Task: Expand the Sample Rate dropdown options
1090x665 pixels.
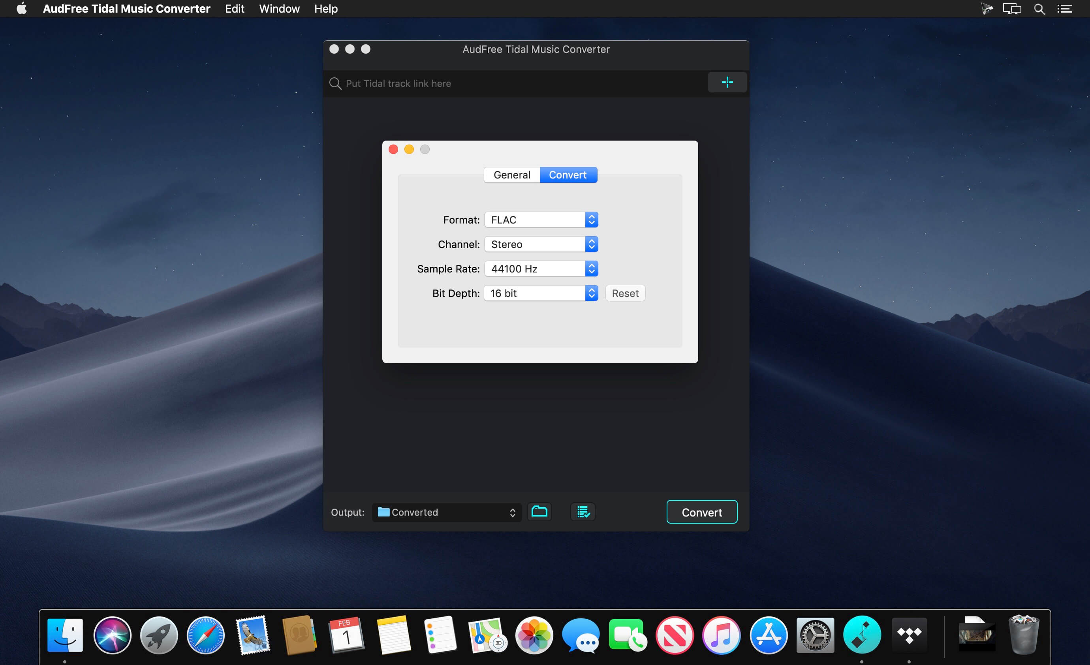Action: [x=592, y=268]
